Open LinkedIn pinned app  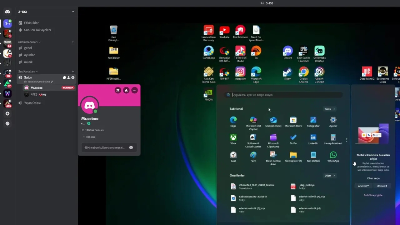click(x=313, y=139)
